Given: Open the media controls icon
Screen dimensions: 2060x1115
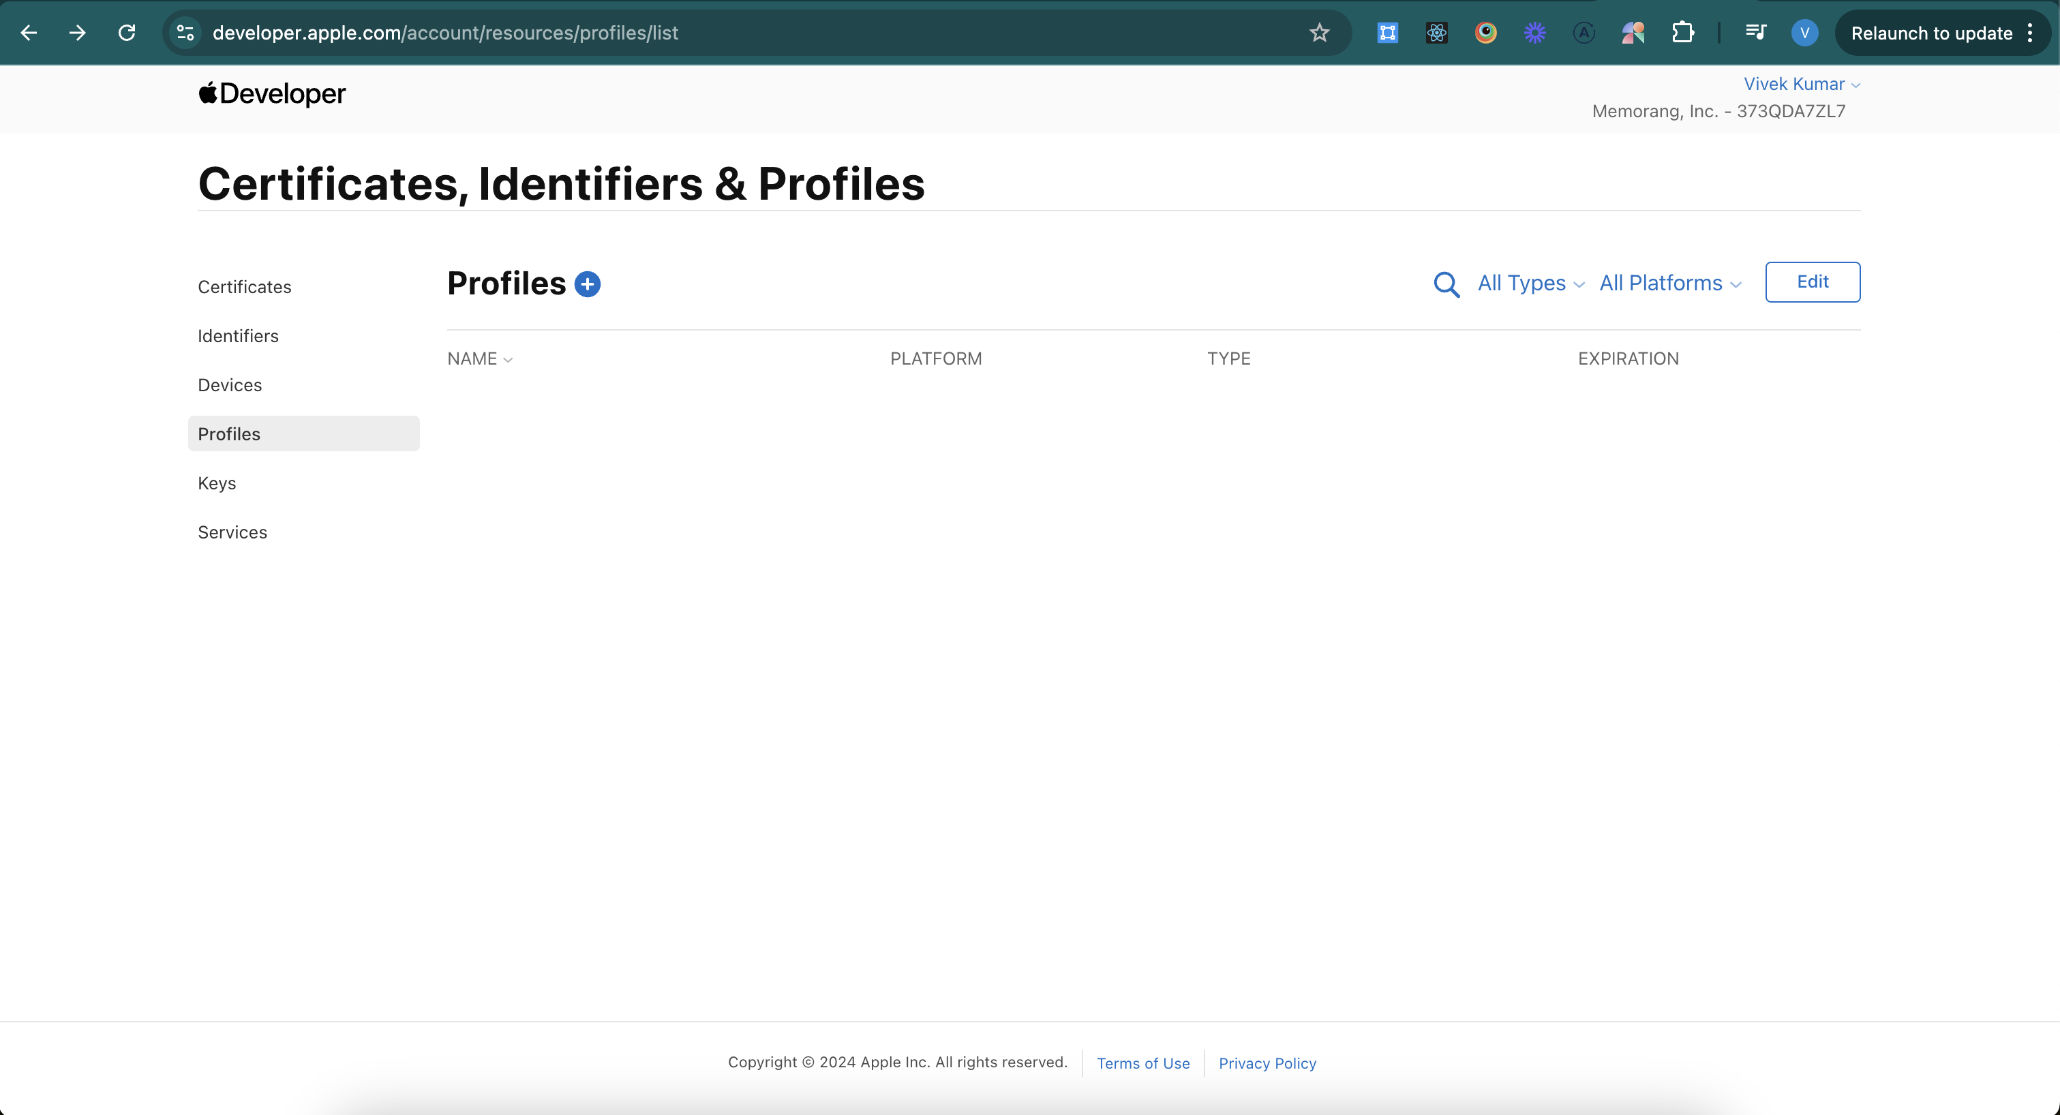Looking at the screenshot, I should tap(1755, 33).
